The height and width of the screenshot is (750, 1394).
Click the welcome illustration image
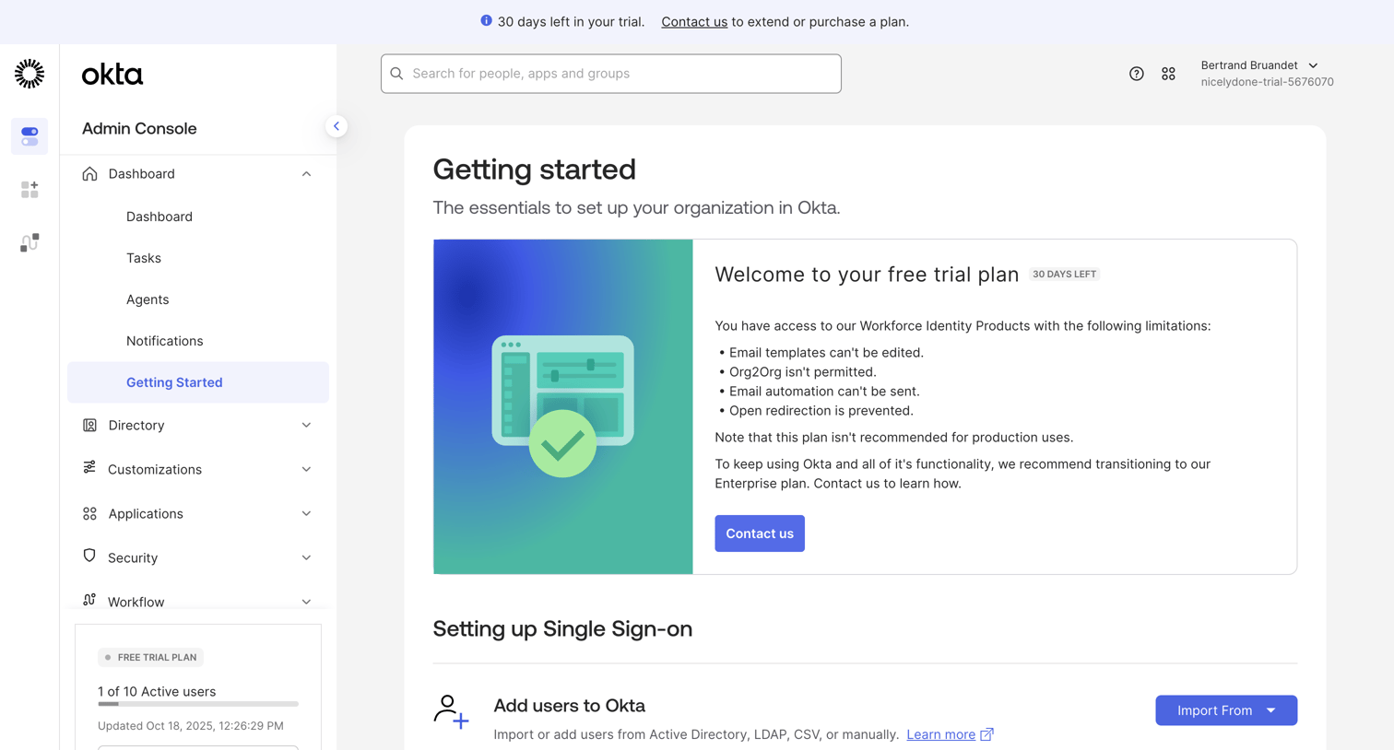coord(563,406)
